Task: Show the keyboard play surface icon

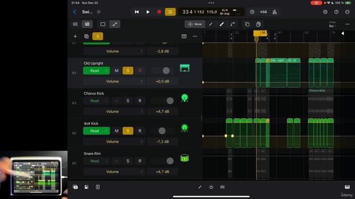Action: pos(347,187)
